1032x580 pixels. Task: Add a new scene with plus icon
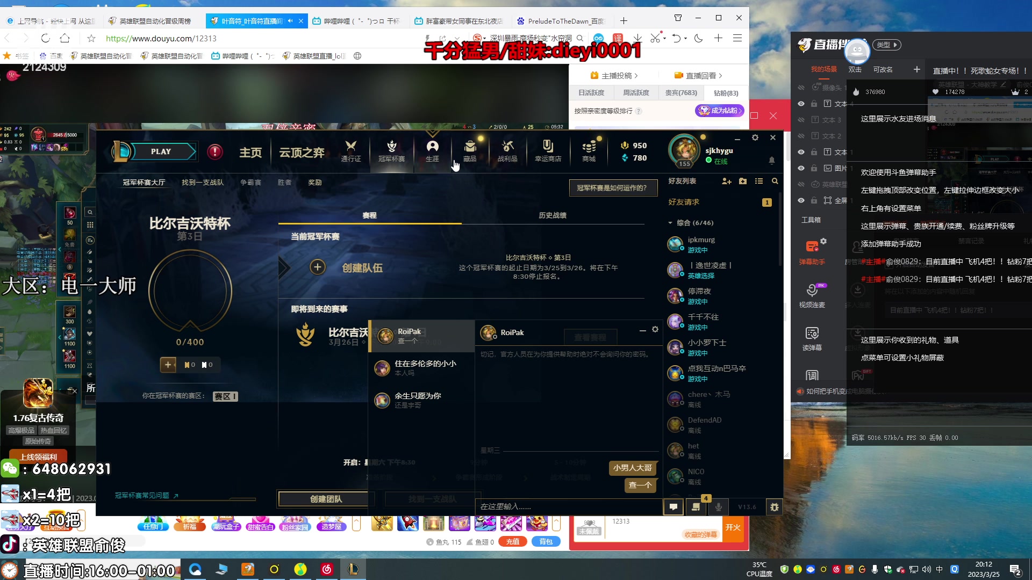click(x=917, y=69)
